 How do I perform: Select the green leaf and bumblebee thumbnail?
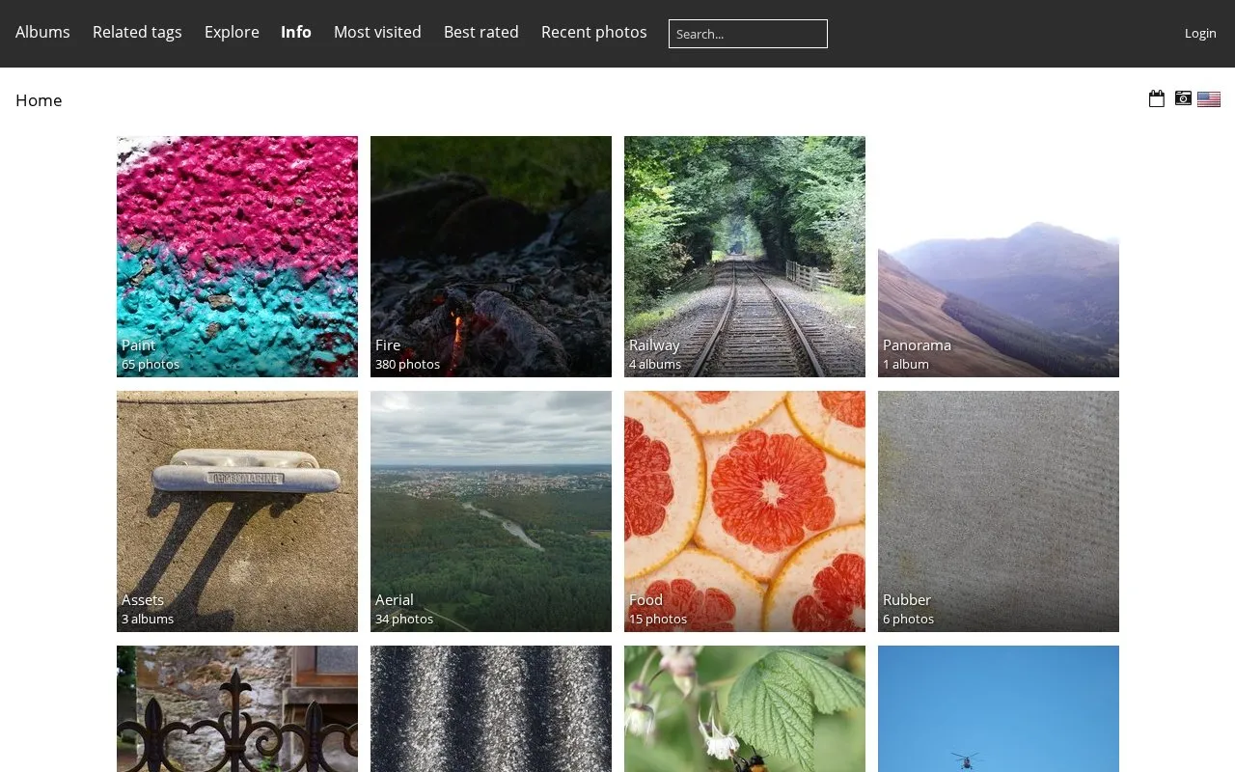click(745, 708)
